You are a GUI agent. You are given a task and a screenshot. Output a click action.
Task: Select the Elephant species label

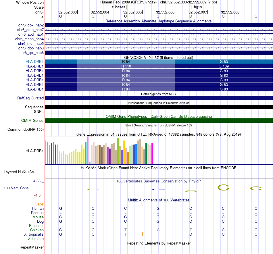tap(36, 226)
